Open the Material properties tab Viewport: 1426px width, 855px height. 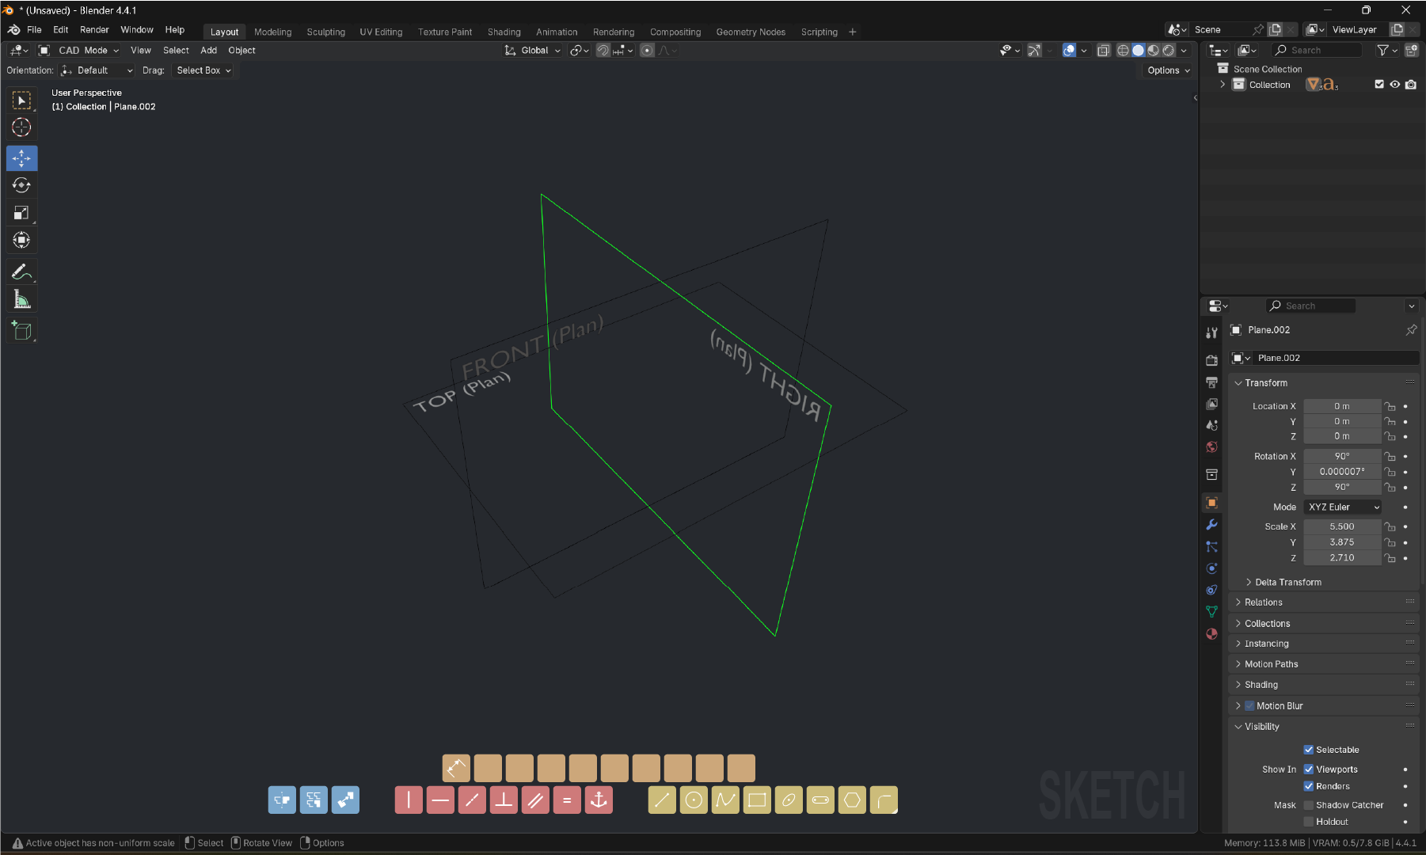1211,634
